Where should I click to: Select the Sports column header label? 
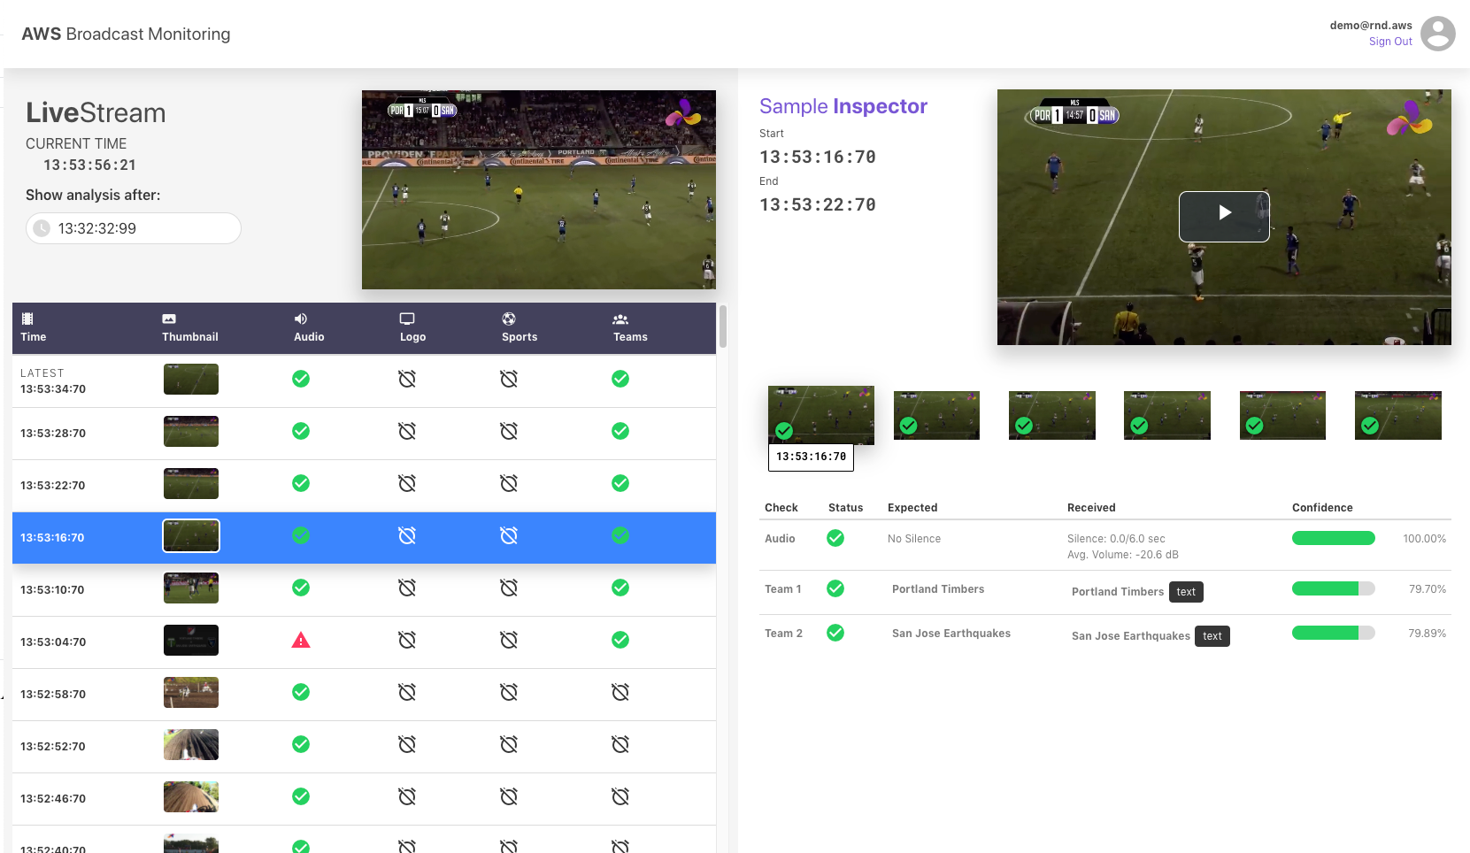pos(520,337)
